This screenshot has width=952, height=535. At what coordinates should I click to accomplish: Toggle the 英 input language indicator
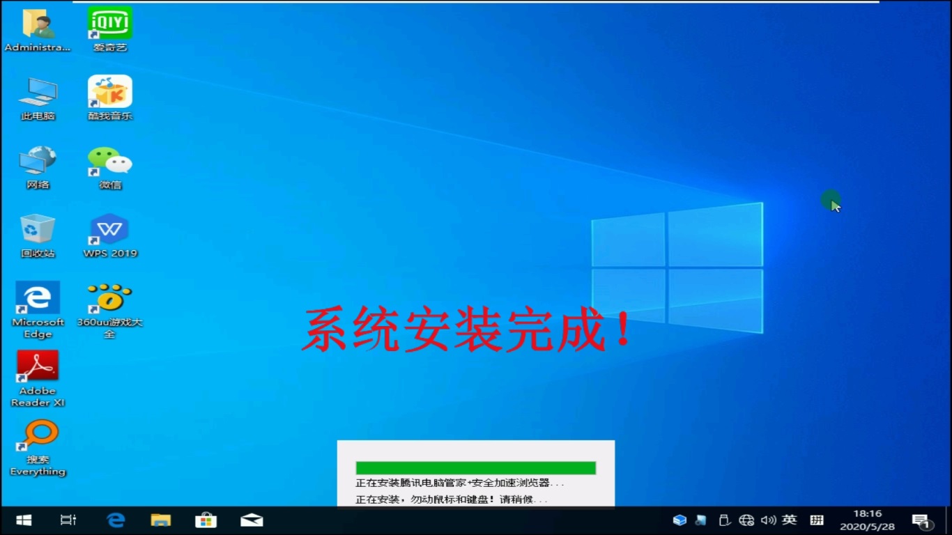(x=790, y=520)
